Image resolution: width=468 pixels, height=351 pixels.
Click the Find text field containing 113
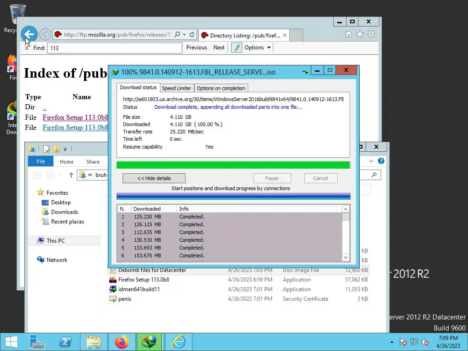115,48
